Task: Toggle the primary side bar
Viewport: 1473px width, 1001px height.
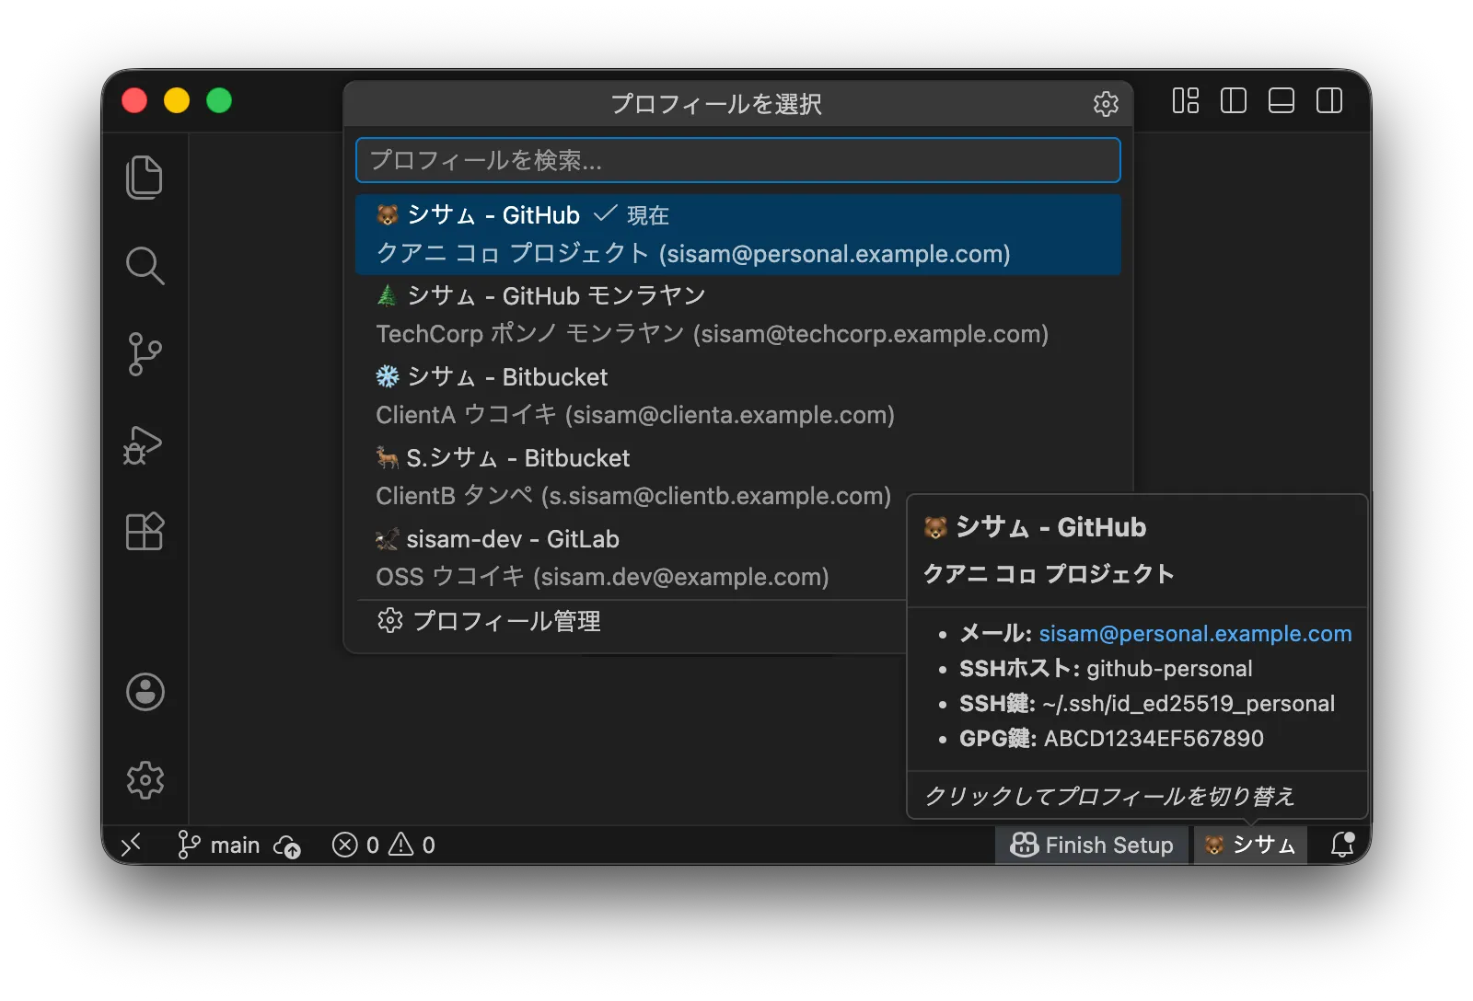Action: click(1234, 100)
